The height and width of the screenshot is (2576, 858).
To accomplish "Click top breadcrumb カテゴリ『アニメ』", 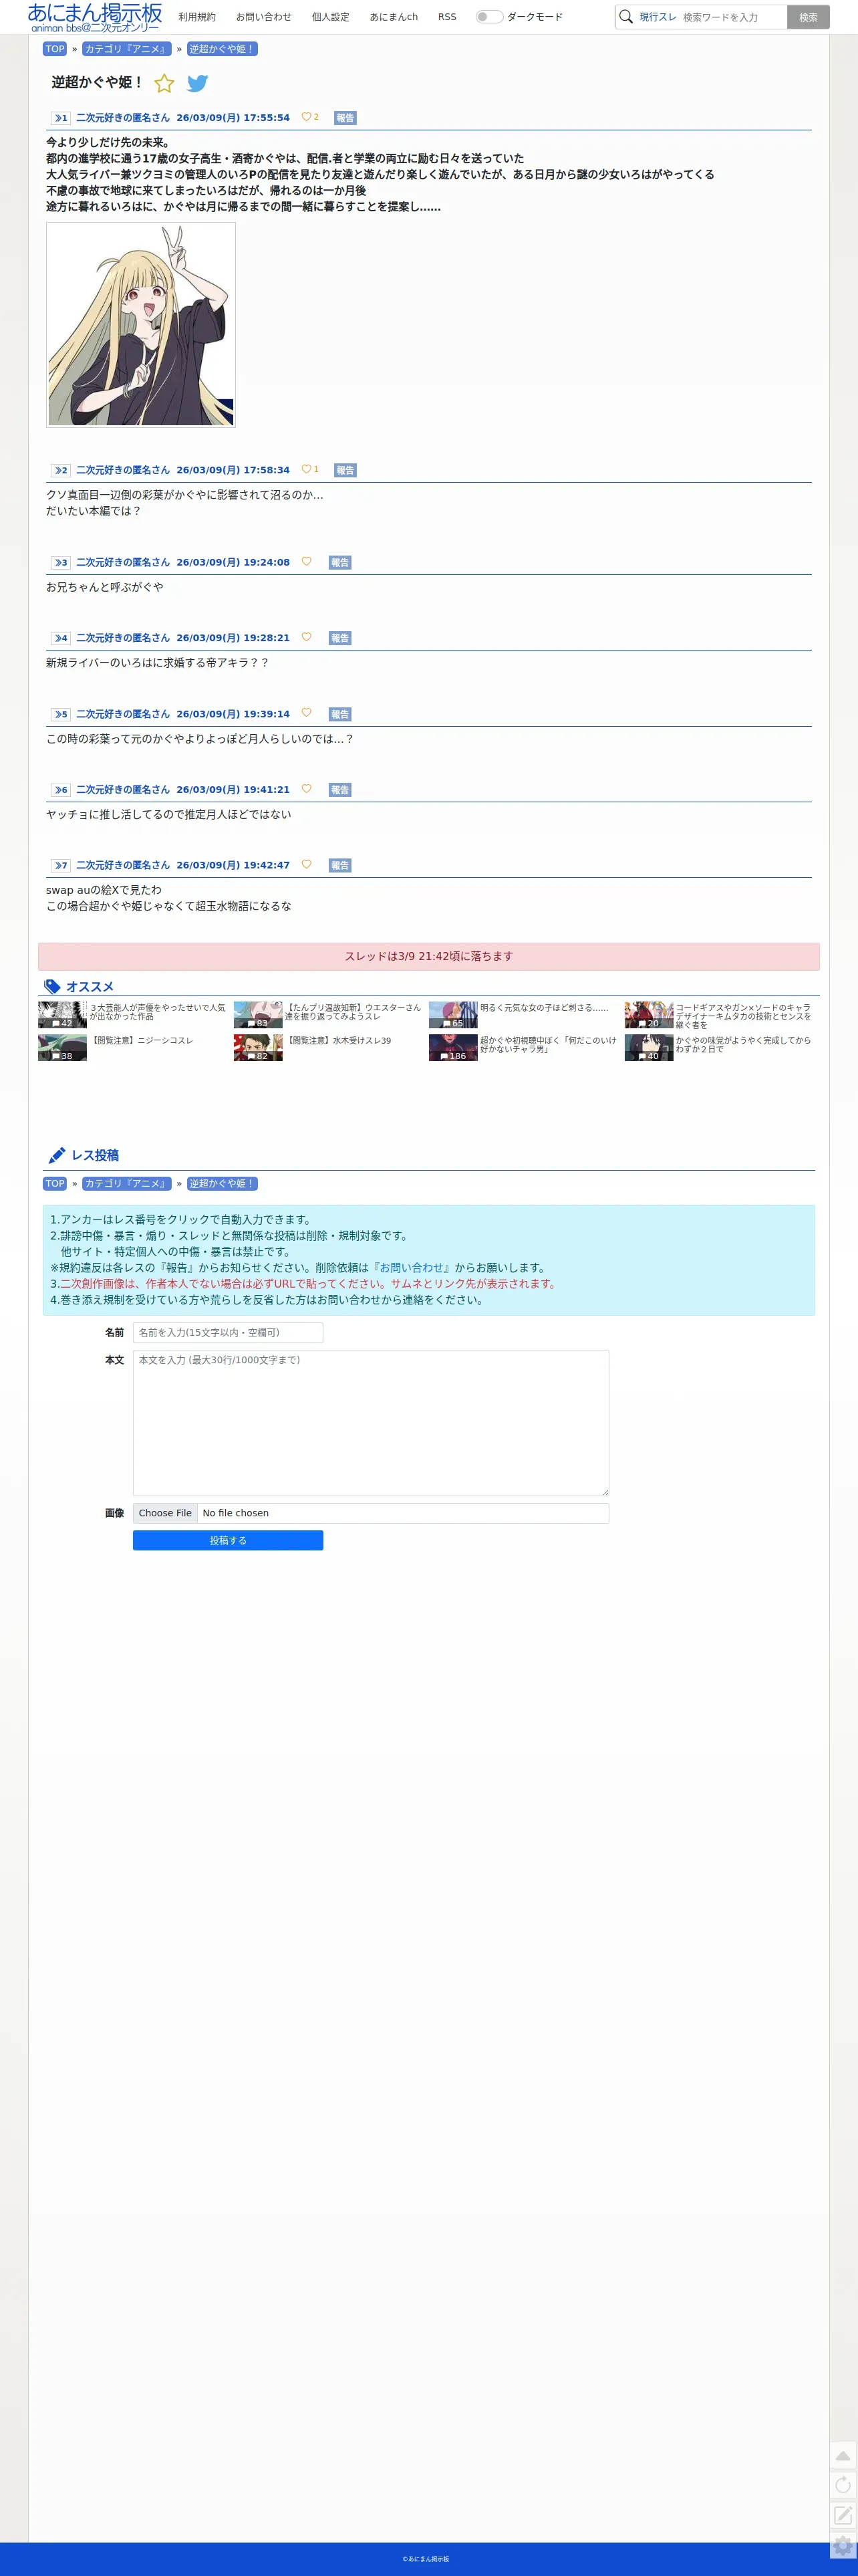I will coord(127,49).
